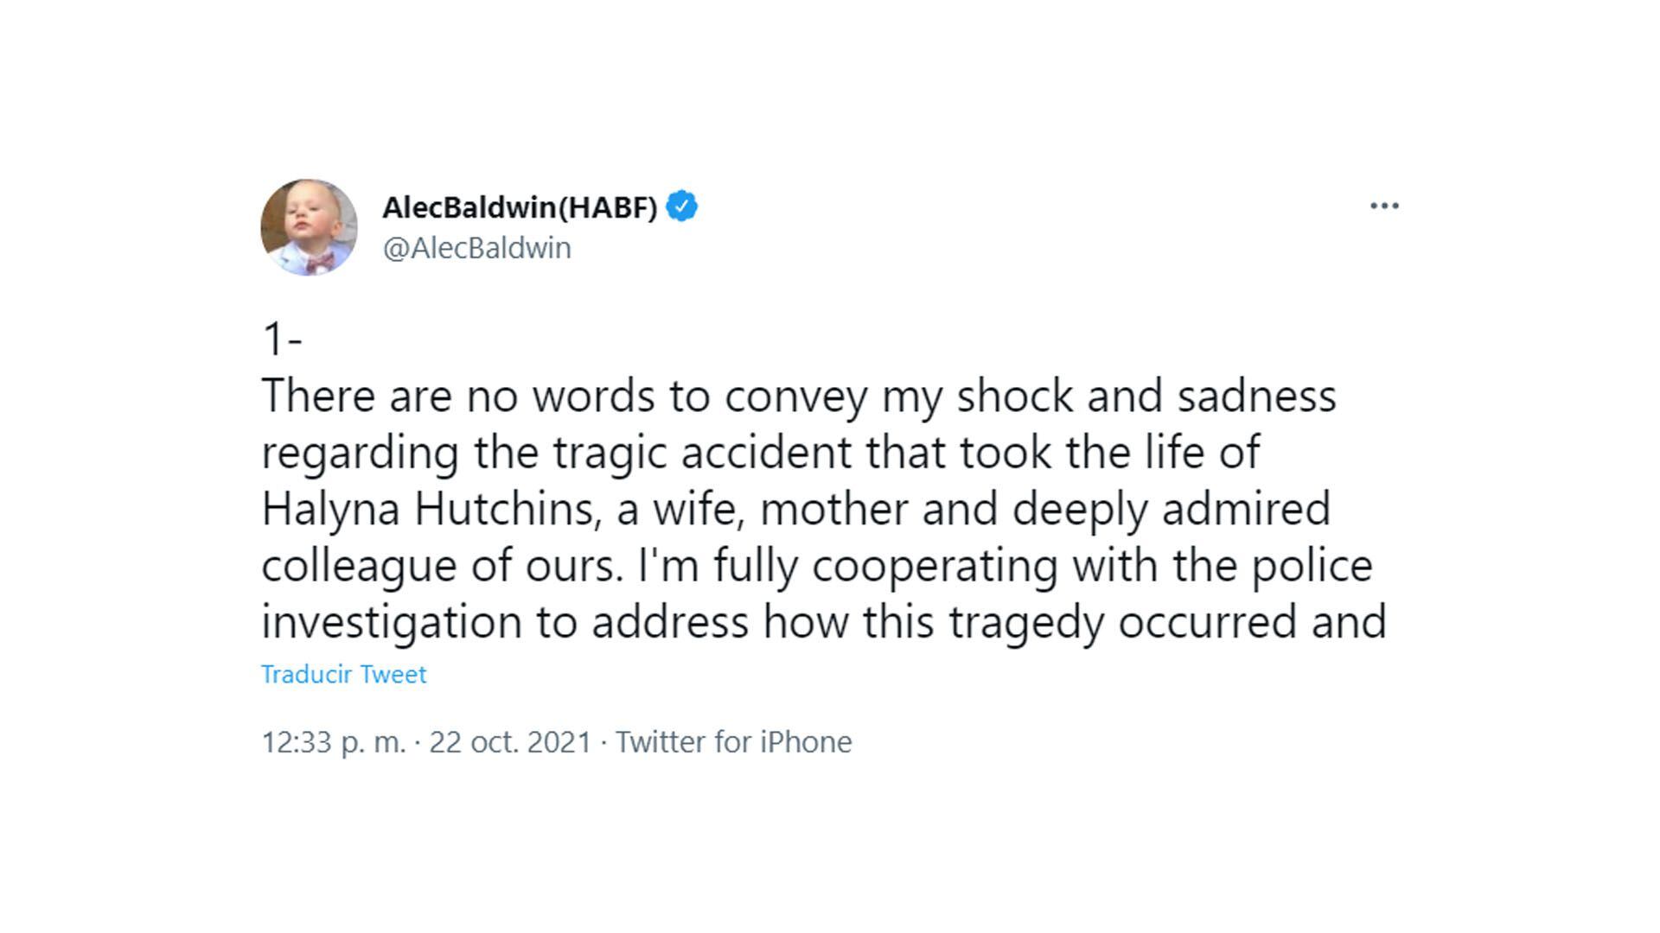Open Alec Baldwin's profile picture
Image resolution: width=1660 pixels, height=933 pixels.
click(x=309, y=227)
